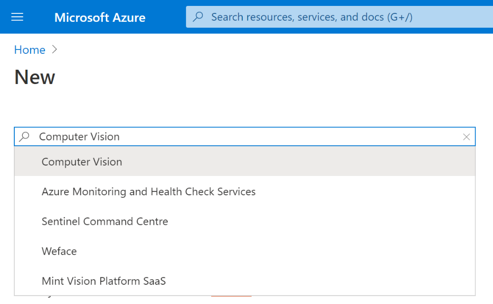
Task: Choose Mint Vision Platform SaaS suggestion
Action: pyautogui.click(x=245, y=281)
